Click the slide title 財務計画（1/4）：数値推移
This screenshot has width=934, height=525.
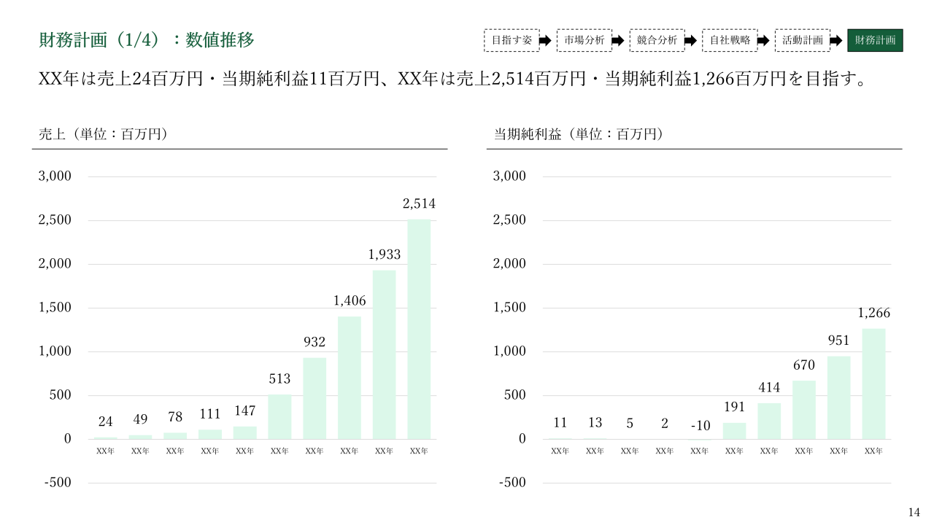[x=147, y=40]
